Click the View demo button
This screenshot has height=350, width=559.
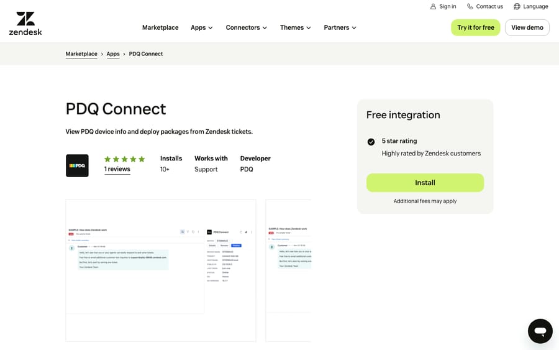527,27
